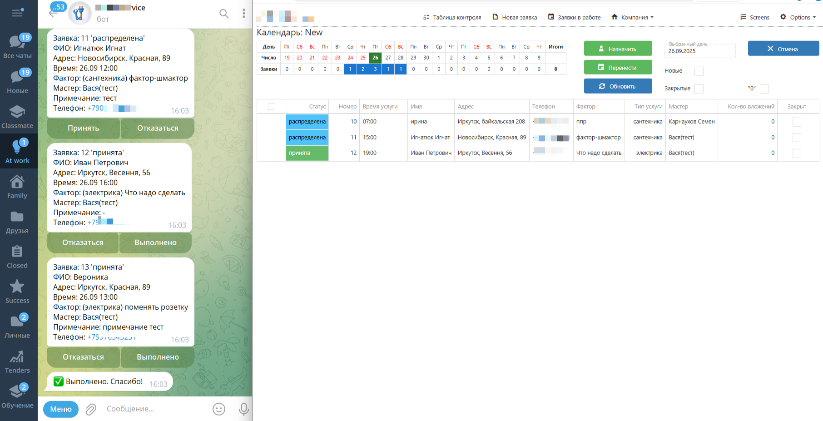Click the 'Выбранный день' date field
823x421 pixels.
click(x=700, y=51)
